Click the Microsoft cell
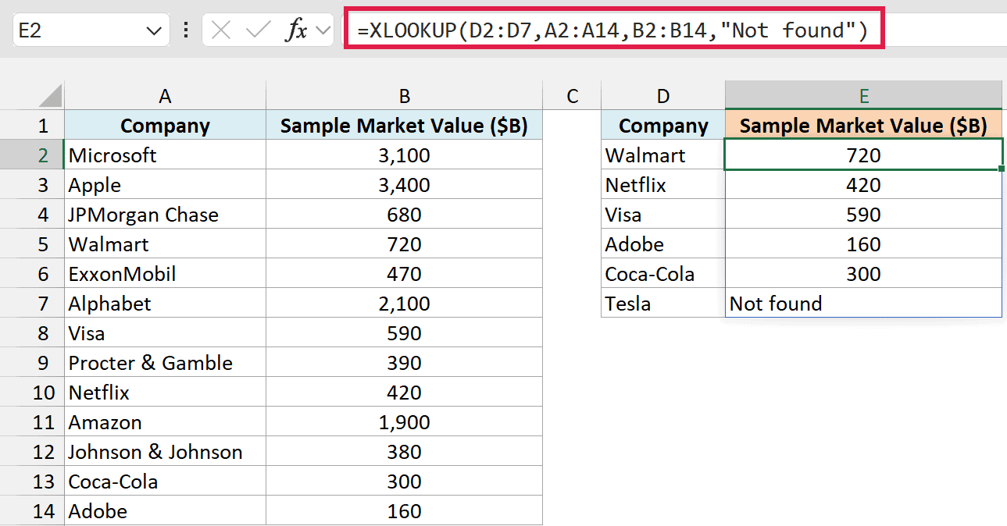The image size is (1007, 526). pos(165,155)
